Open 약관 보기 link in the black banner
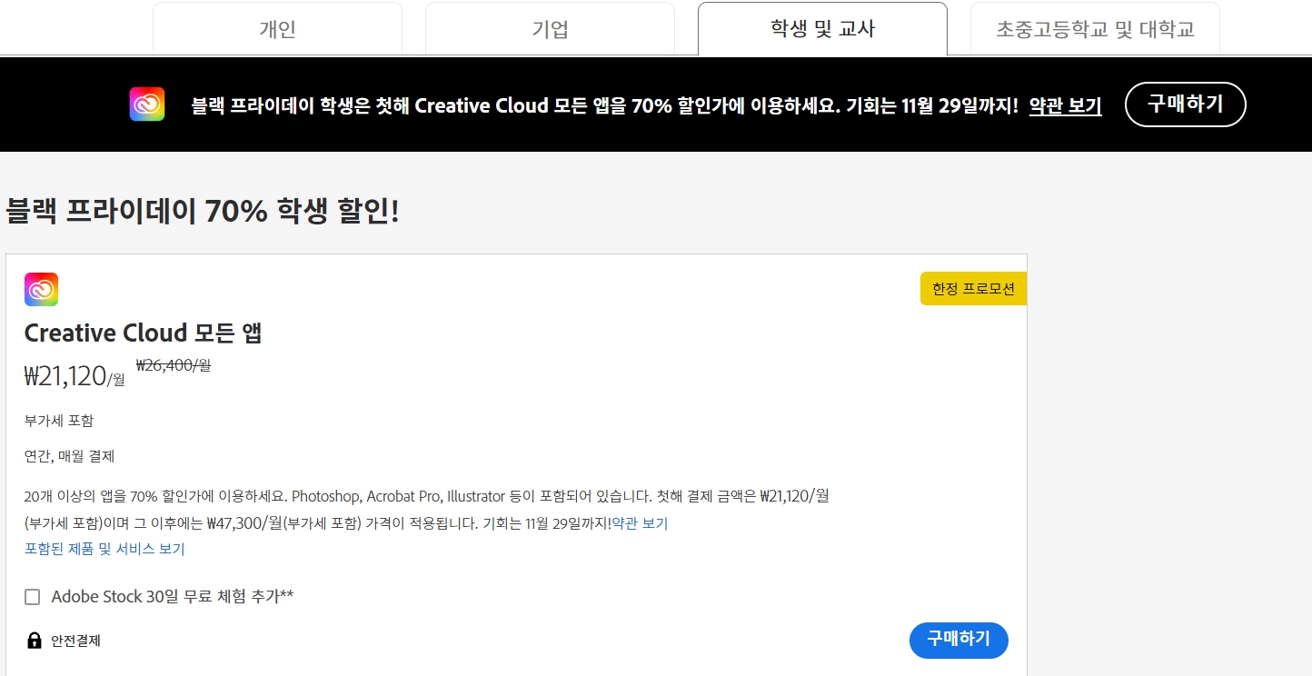Image resolution: width=1312 pixels, height=676 pixels. pos(1065,106)
